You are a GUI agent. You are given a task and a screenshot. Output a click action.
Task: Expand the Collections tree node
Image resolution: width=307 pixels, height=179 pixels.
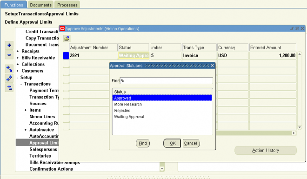click(x=18, y=64)
